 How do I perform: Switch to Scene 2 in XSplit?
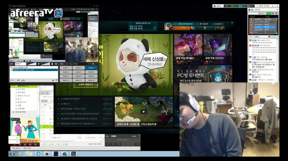tap(78, 68)
